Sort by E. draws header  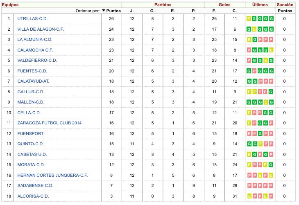coord(173,11)
